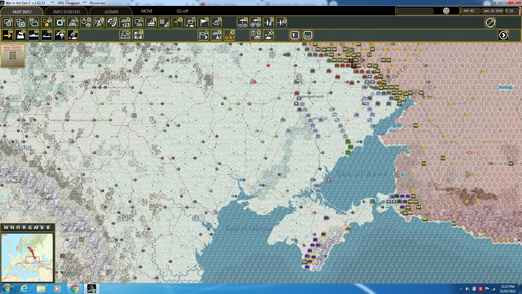Click the rotate units icon (R hotkey)
The height and width of the screenshot is (294, 522).
[112, 23]
